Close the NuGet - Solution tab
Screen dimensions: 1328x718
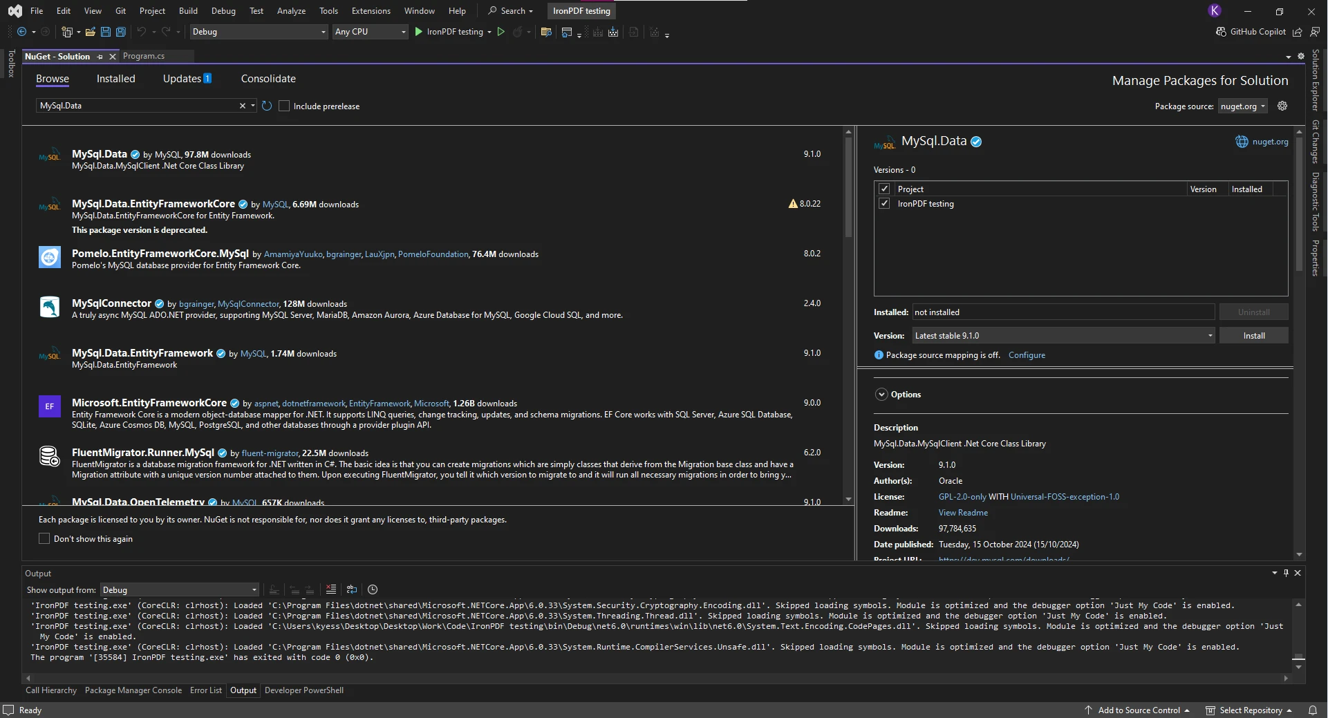pyautogui.click(x=113, y=57)
